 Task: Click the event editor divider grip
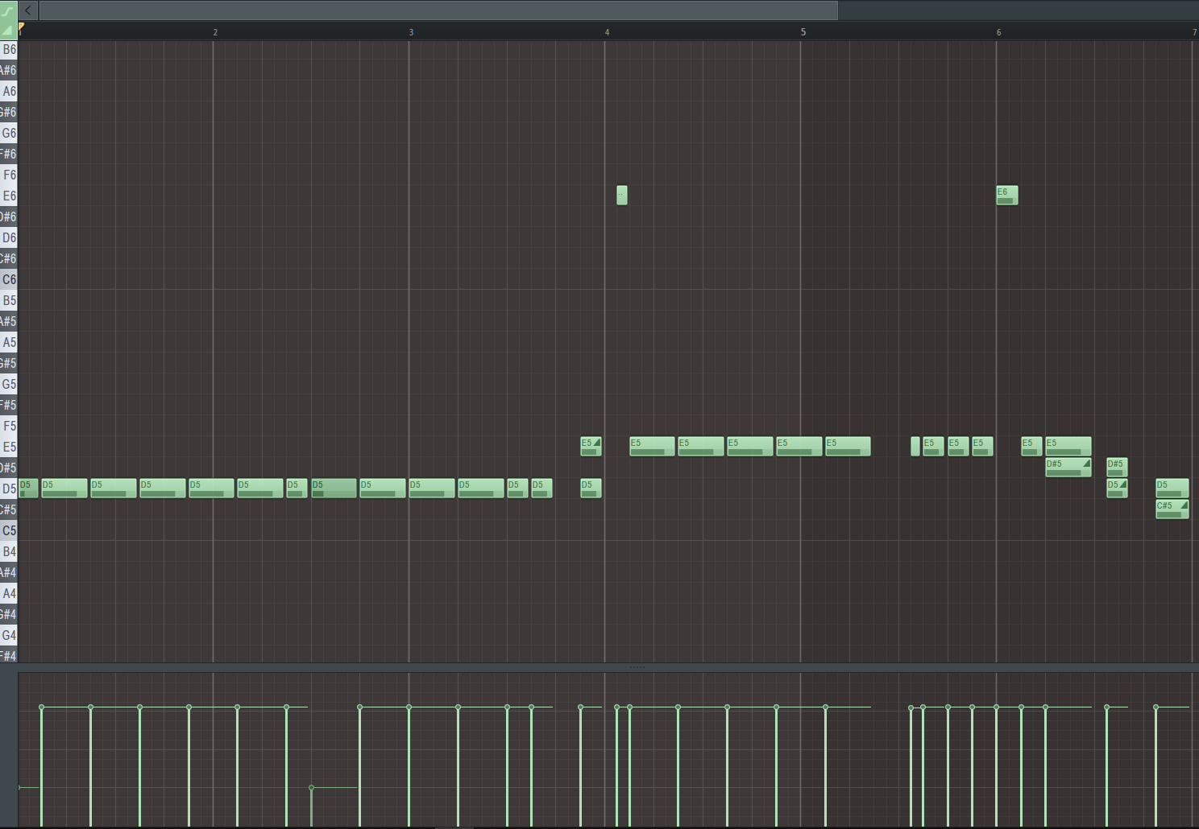637,667
